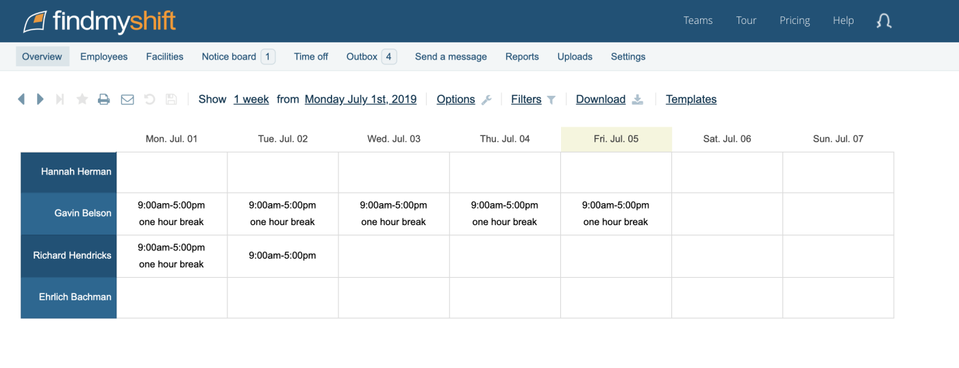Image resolution: width=959 pixels, height=368 pixels.
Task: Click the favorite star icon
Action: [82, 99]
